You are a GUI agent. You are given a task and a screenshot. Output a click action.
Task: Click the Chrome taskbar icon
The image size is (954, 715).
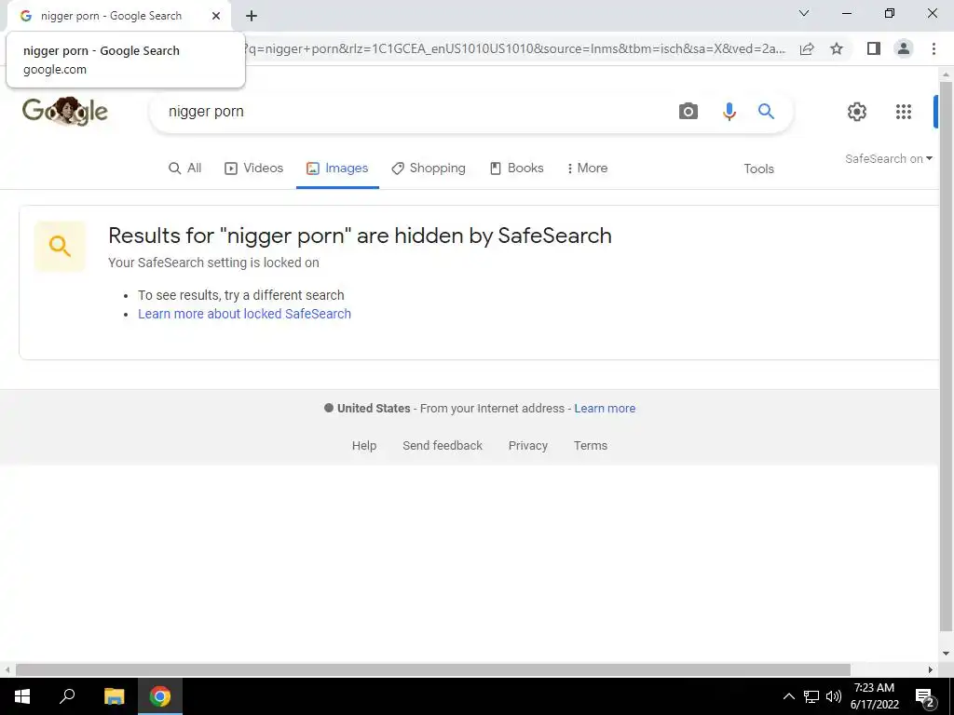(x=160, y=696)
